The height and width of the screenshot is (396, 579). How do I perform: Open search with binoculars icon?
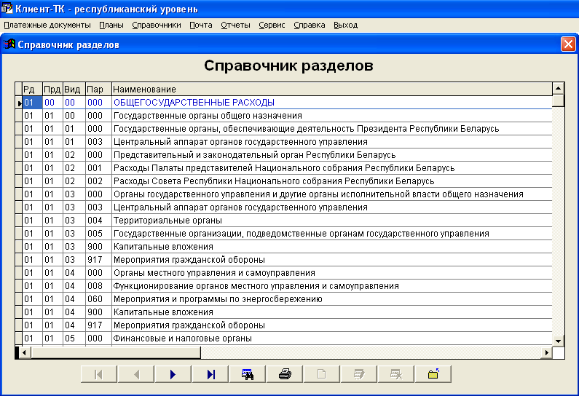tap(248, 374)
